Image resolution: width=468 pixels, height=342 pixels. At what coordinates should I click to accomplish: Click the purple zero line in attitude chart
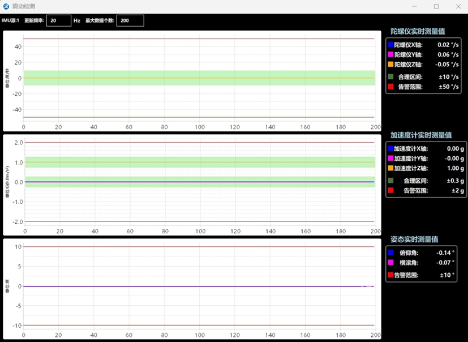pyautogui.click(x=199, y=287)
